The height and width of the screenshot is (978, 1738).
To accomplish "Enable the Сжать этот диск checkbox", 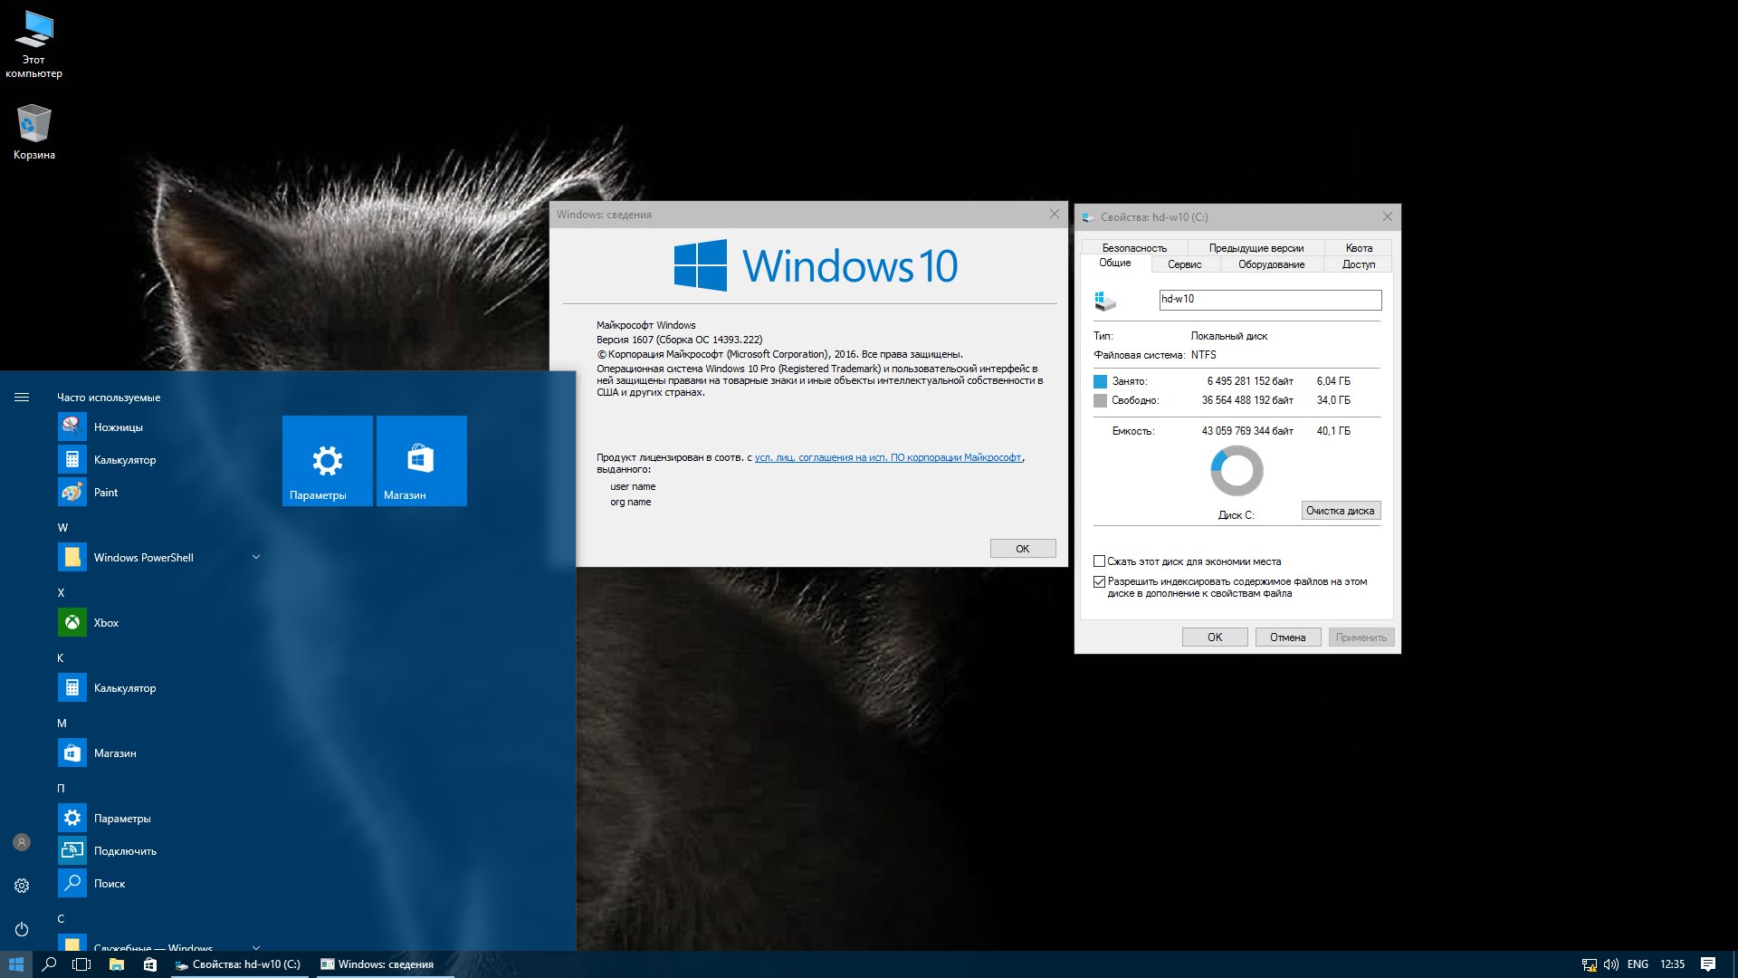I will [x=1099, y=561].
